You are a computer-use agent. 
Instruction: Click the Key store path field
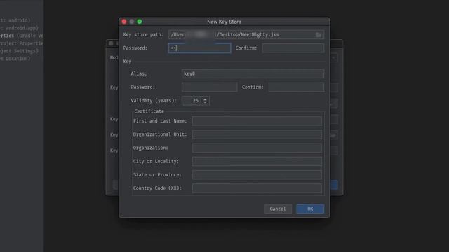246,34
